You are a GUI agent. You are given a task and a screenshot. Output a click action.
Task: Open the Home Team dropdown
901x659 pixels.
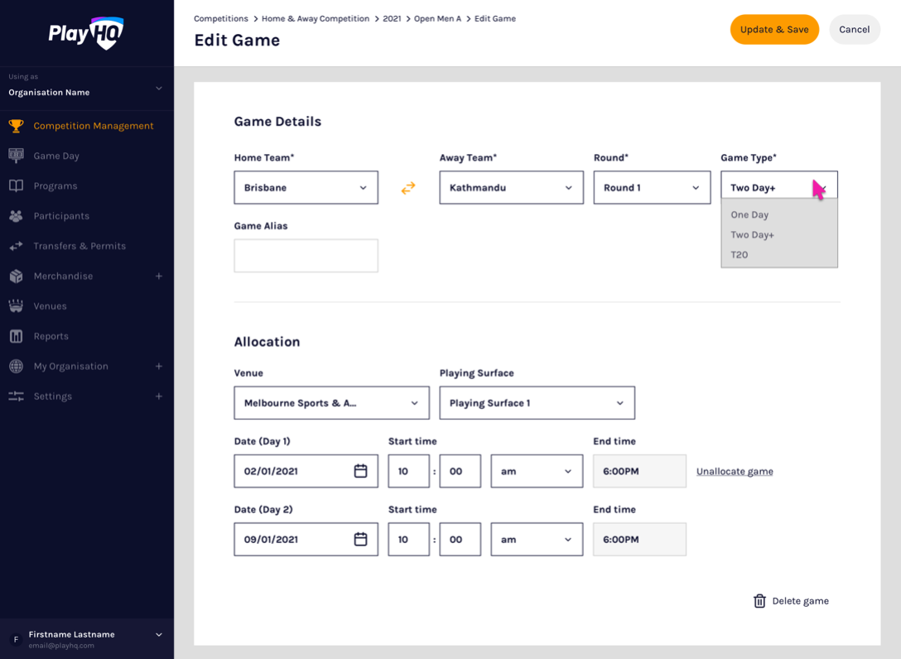306,188
